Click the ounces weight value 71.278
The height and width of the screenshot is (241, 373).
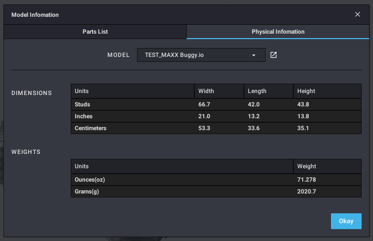tap(306, 180)
